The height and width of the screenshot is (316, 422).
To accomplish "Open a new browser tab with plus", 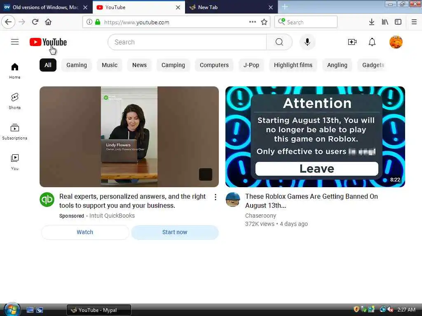I will (285, 7).
